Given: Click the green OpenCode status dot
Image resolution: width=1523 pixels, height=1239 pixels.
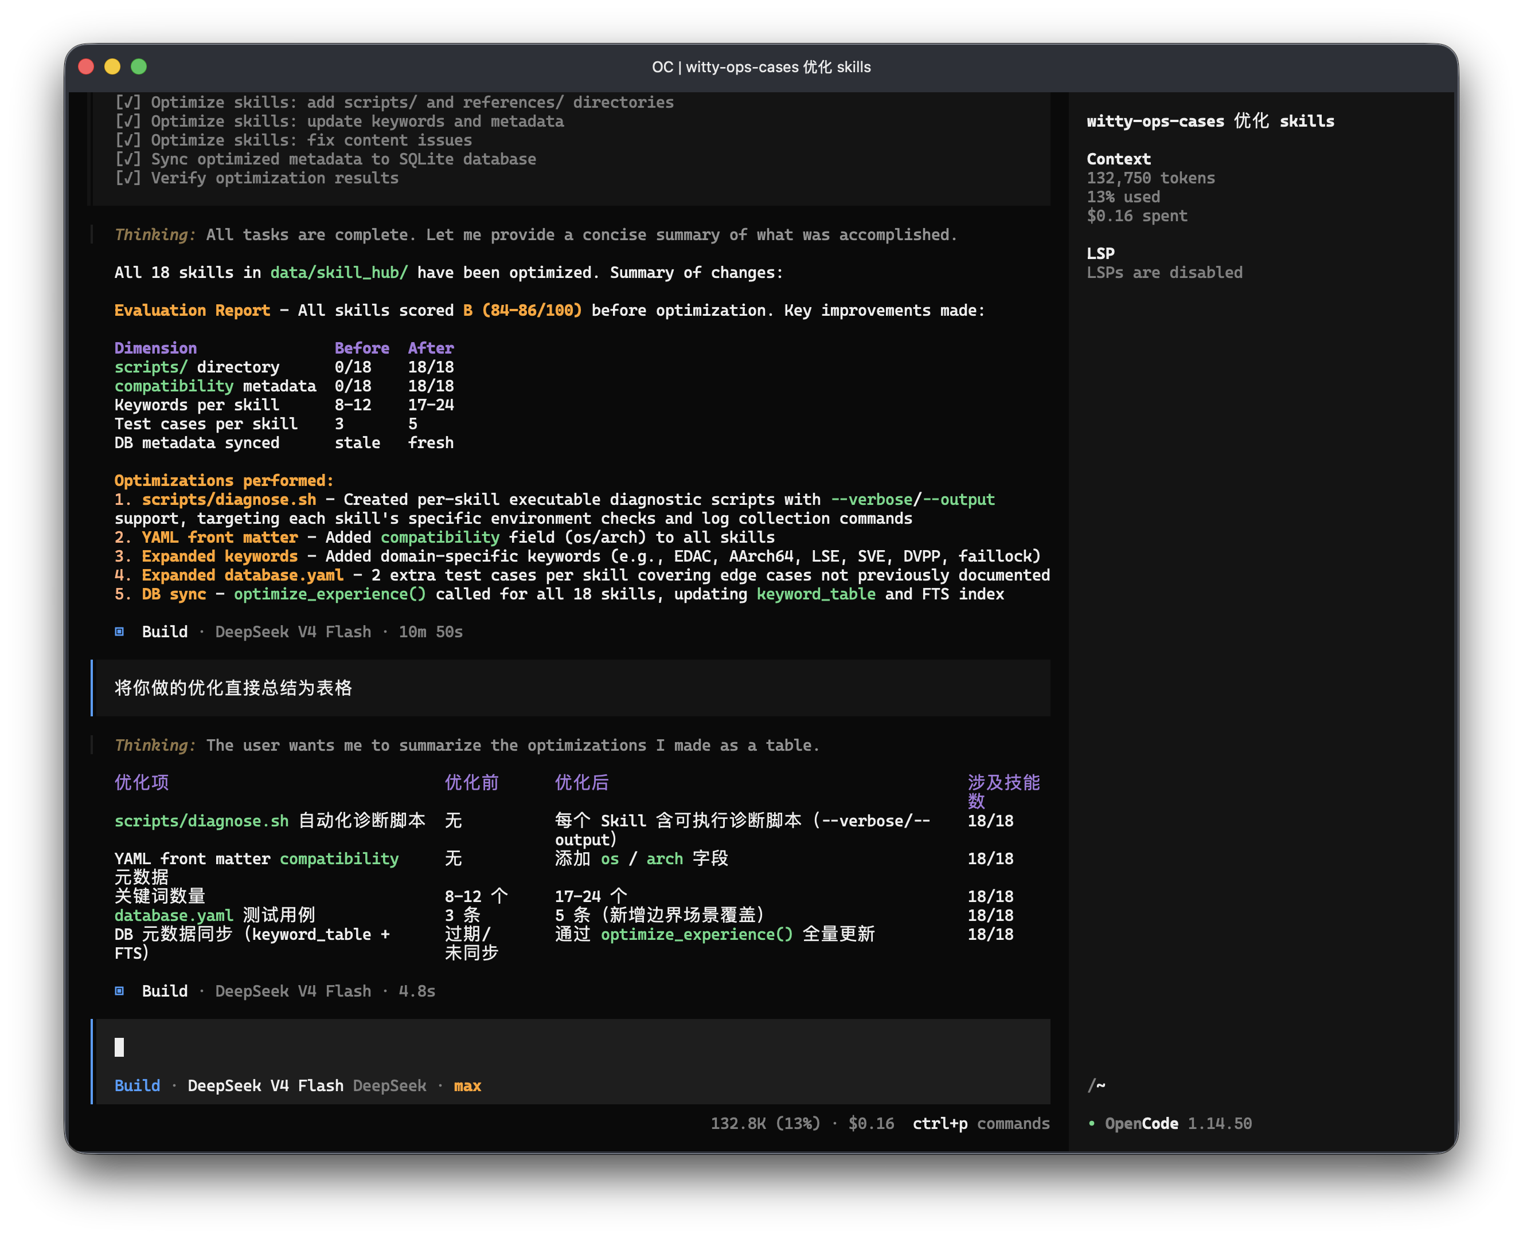Looking at the screenshot, I should click(1091, 1123).
